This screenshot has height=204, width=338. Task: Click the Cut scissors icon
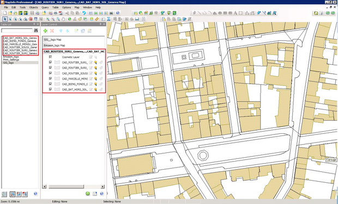click(x=67, y=13)
